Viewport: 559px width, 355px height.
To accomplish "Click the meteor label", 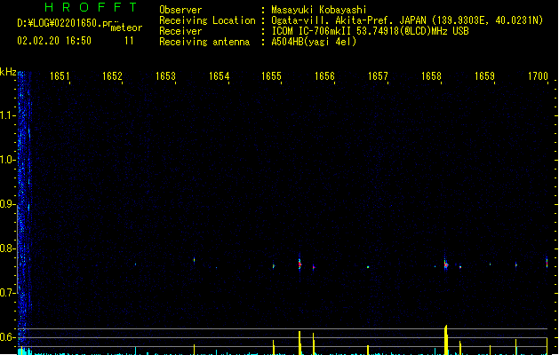I will coord(126,28).
